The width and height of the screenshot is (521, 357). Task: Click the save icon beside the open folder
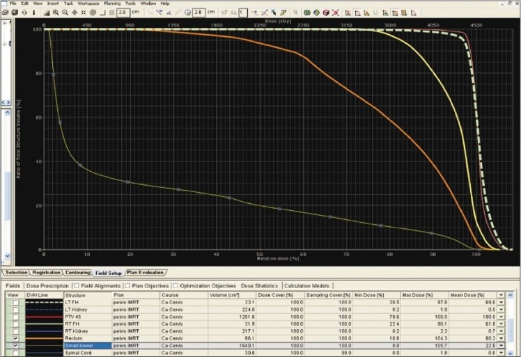[x=15, y=13]
